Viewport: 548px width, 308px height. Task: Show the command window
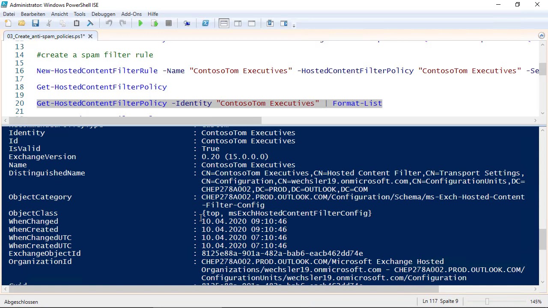(x=270, y=24)
